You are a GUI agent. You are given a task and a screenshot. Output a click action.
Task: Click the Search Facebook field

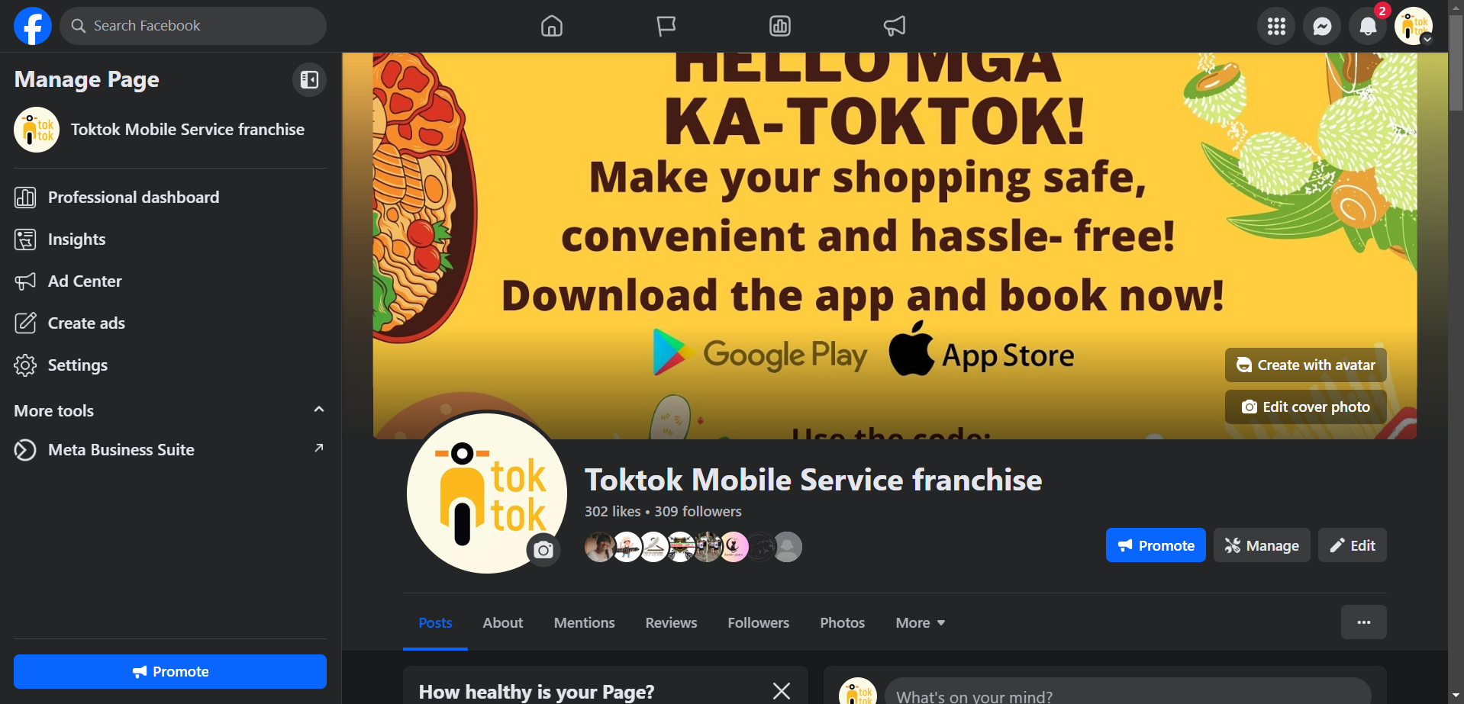[193, 26]
